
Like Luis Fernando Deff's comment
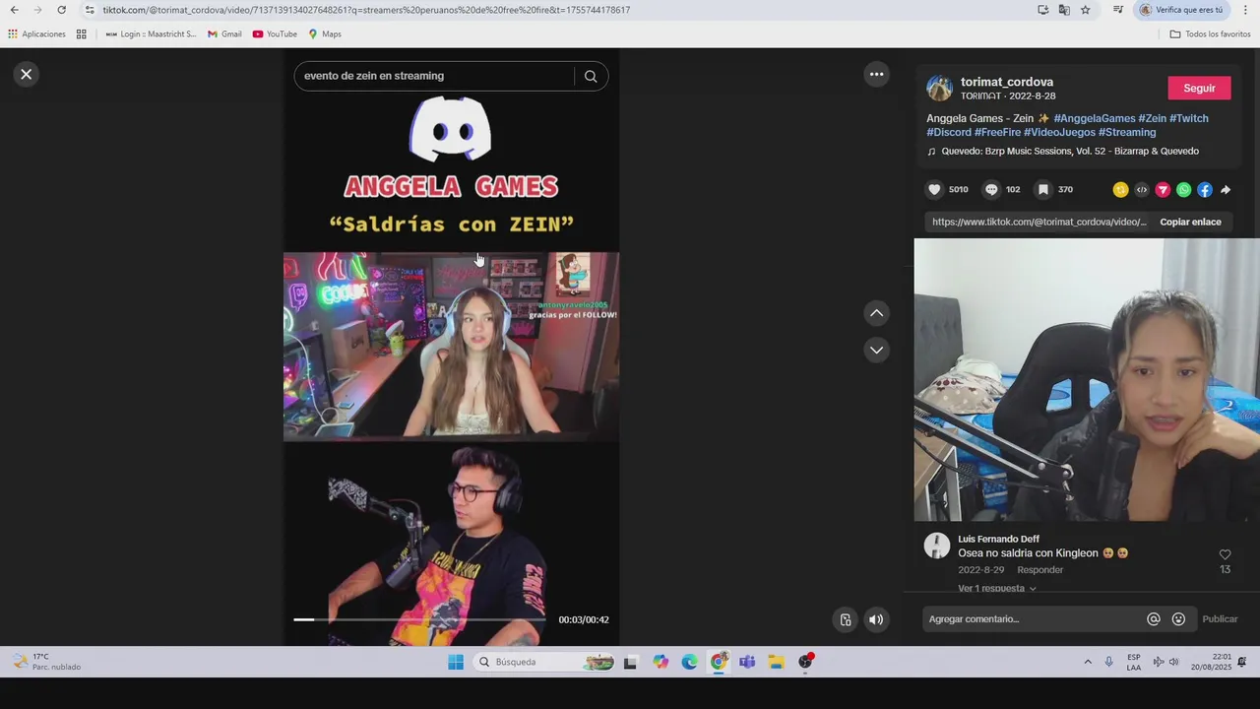(1225, 554)
